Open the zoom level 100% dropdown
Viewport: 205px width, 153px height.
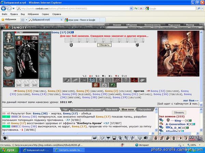200,145
